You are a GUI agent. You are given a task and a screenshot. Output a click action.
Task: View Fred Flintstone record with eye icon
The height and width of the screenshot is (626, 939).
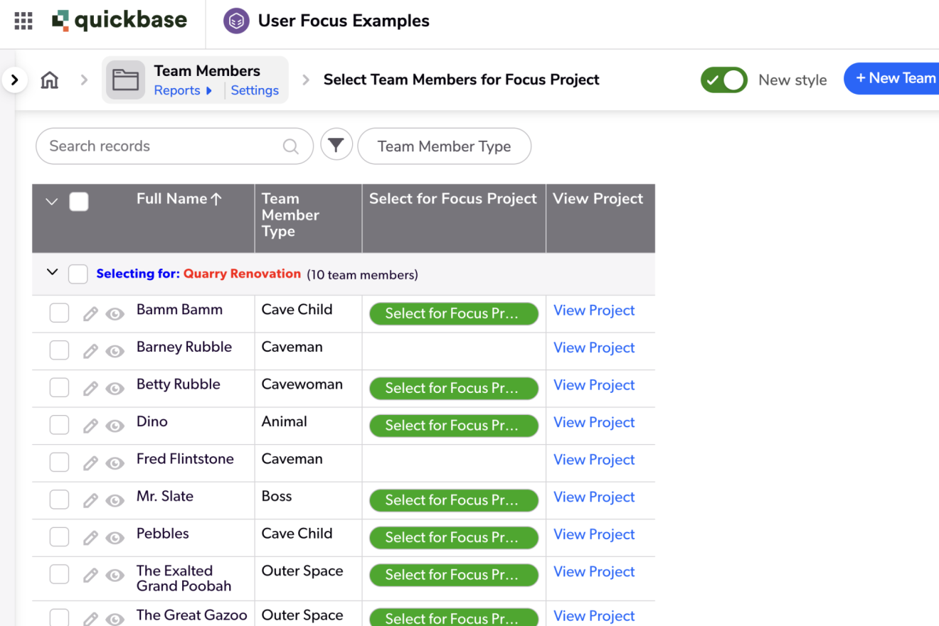tap(115, 463)
